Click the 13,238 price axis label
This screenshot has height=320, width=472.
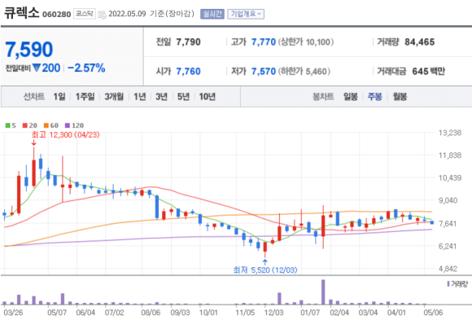pyautogui.click(x=450, y=133)
